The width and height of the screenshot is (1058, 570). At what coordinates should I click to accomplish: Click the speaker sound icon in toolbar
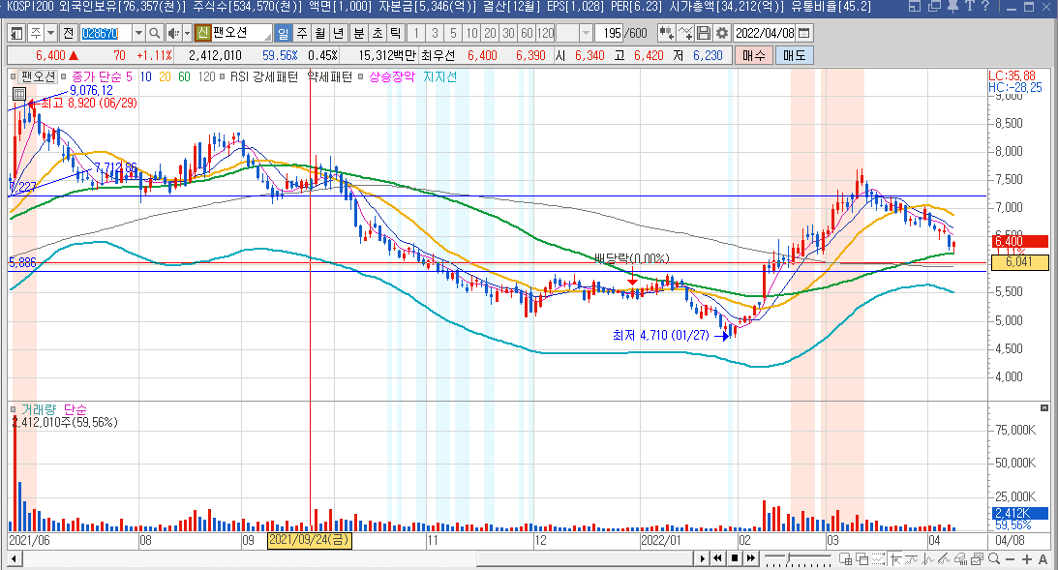pyautogui.click(x=172, y=33)
